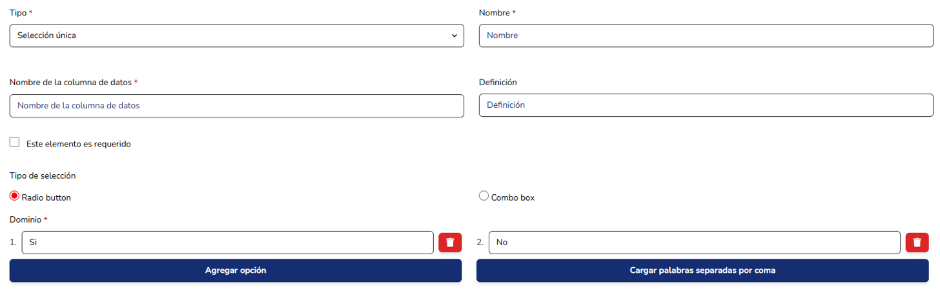940x291 pixels.
Task: Edit the first domain option field "Si"
Action: 227,243
